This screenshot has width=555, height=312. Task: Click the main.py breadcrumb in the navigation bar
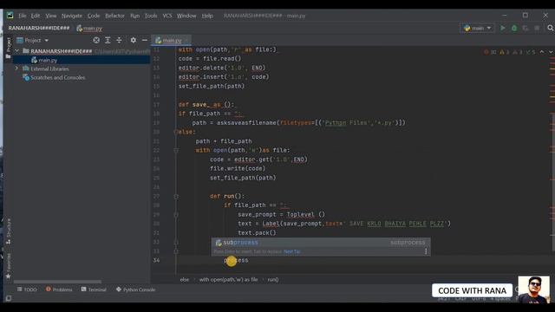point(90,28)
